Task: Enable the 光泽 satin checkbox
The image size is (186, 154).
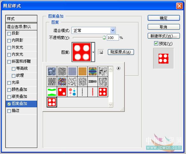Action: coord(9,83)
